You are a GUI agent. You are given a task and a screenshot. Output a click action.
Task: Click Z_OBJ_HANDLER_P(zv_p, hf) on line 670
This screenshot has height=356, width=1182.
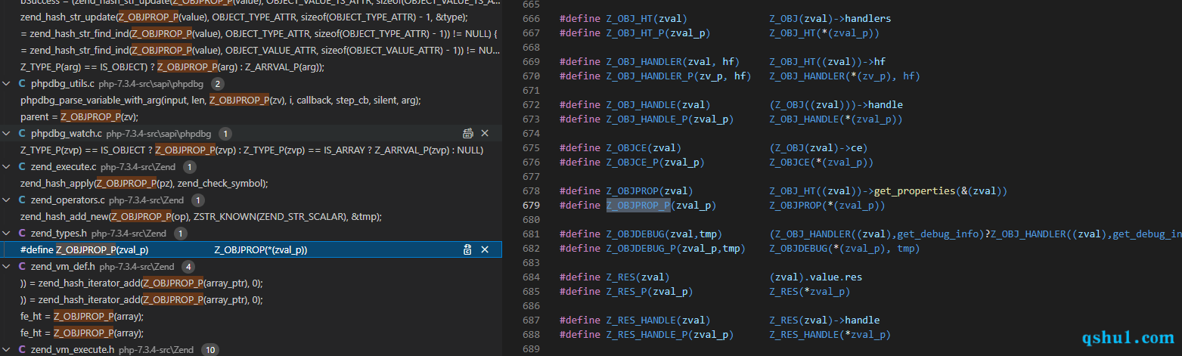tap(678, 76)
